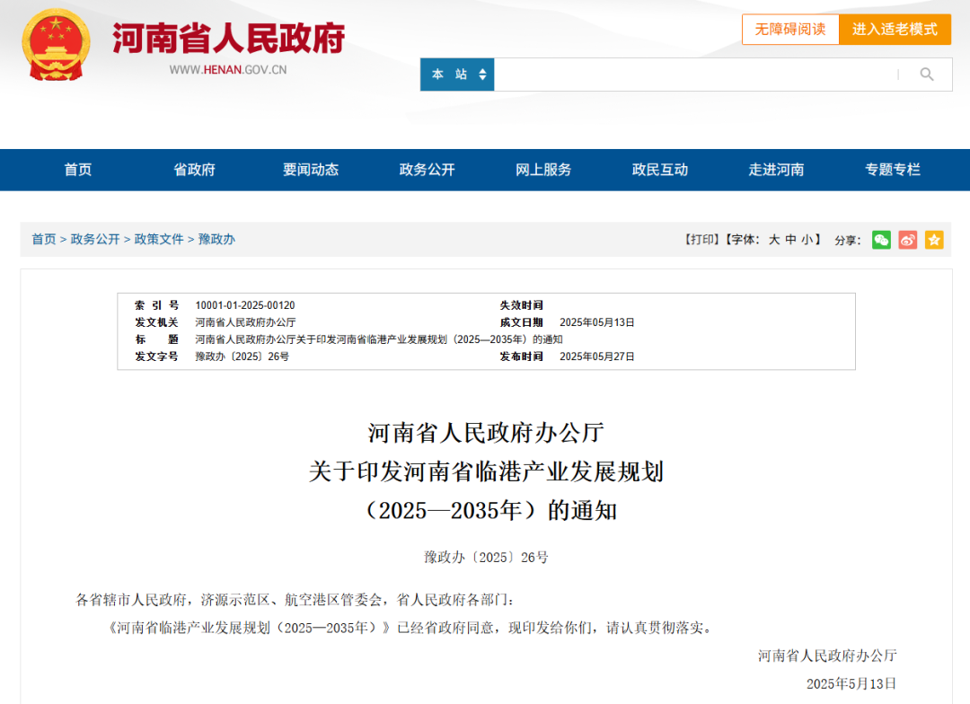Screen dimensions: 970x704
Task: Click the 豫政办 breadcrumb link
Action: [216, 240]
